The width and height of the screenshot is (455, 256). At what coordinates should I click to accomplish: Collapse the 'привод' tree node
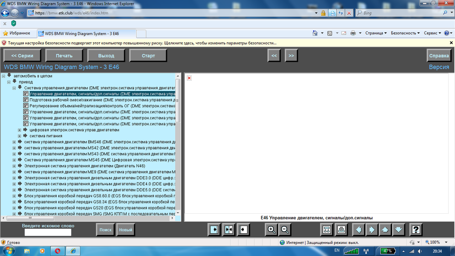[9, 82]
